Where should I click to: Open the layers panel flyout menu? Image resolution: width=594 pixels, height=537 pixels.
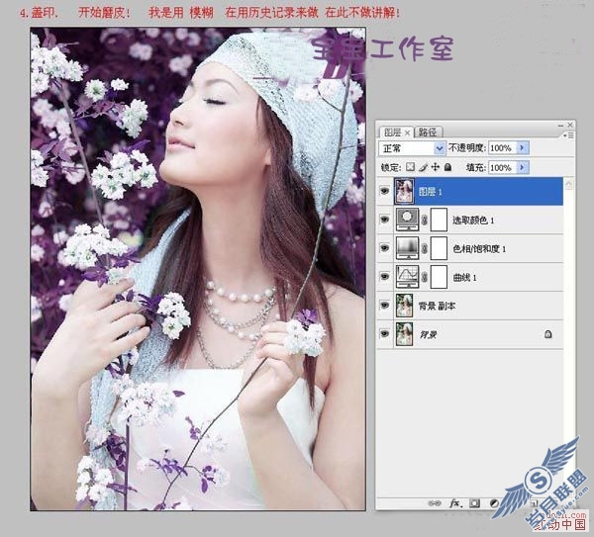tap(569, 134)
